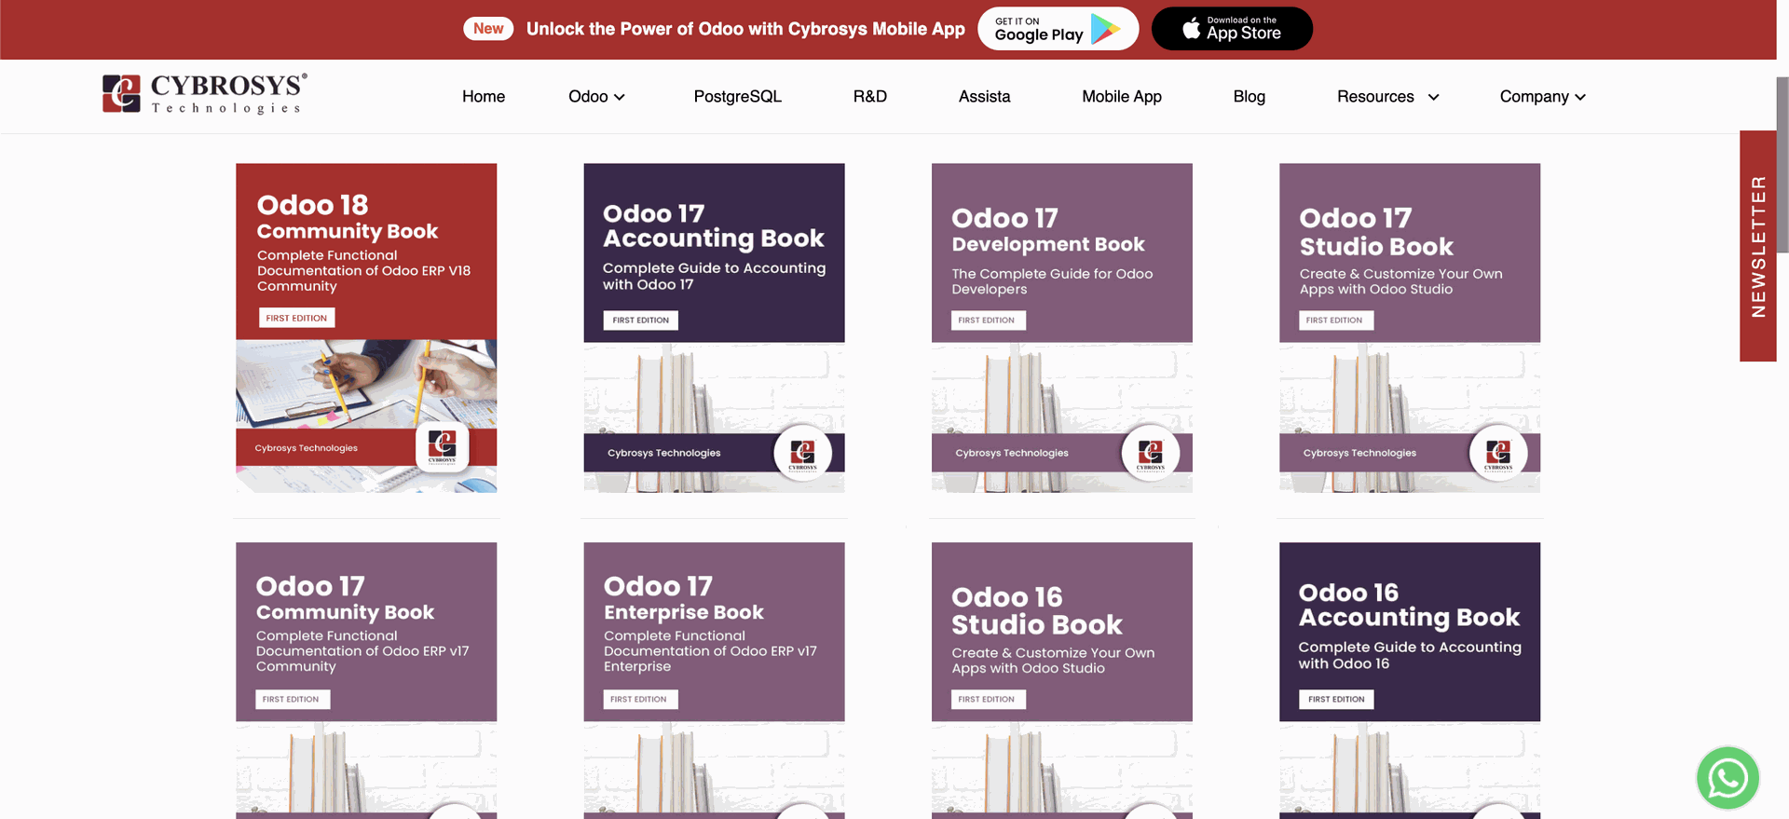Click the red New badge
The height and width of the screenshot is (819, 1789).
click(488, 29)
